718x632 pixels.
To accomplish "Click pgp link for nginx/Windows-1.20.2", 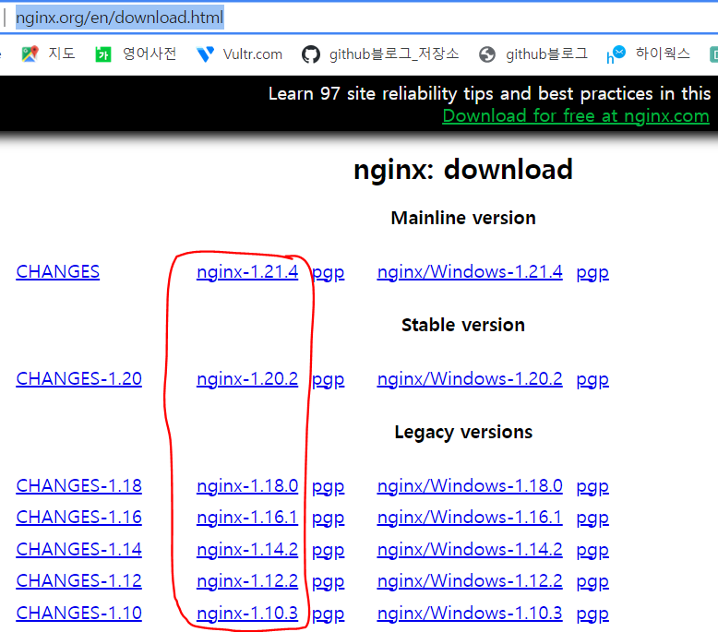I will coord(592,380).
